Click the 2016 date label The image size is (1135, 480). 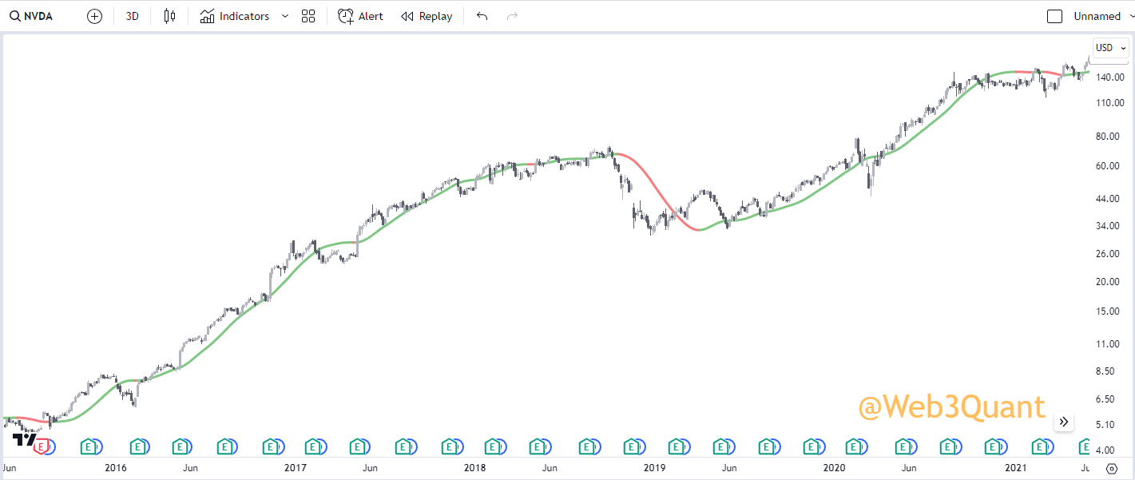116,467
